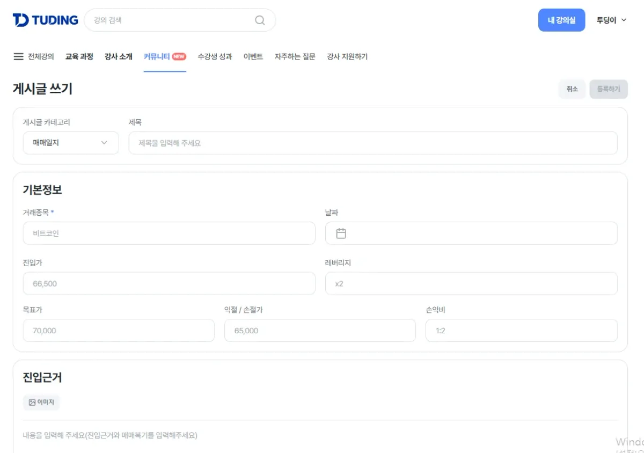644x453 pixels.
Task: Open the 투딩이 user menu
Action: (611, 20)
